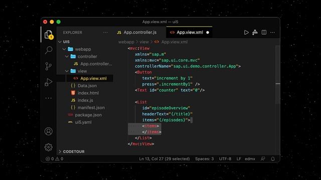Change the LF end-of-line setting
Image resolution: width=321 pixels, height=180 pixels.
pyautogui.click(x=239, y=159)
